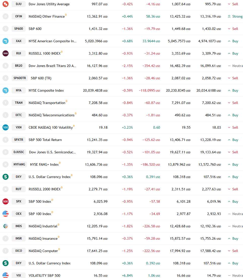Click the green dollar icon beside NYFANG's neighbor DXY with D flag

click(6, 177)
